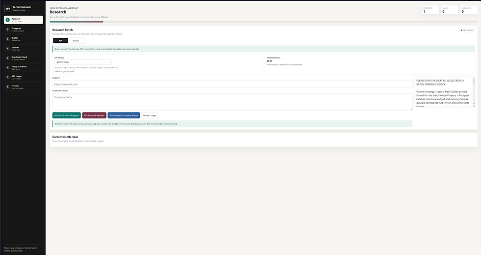The height and width of the screenshot is (255, 481).
Task: Open the API model dropdown
Action: 83,62
